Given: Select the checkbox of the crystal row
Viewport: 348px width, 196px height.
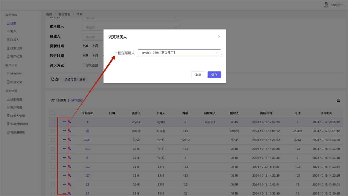Looking at the screenshot, I should 53,122.
